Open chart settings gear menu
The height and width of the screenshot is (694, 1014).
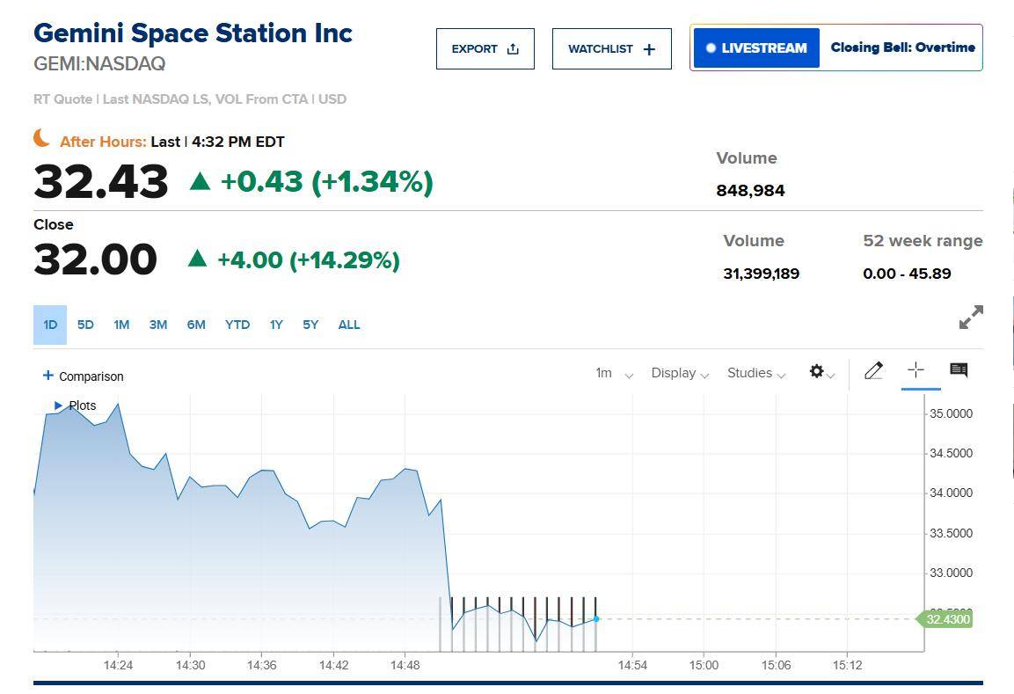(817, 372)
